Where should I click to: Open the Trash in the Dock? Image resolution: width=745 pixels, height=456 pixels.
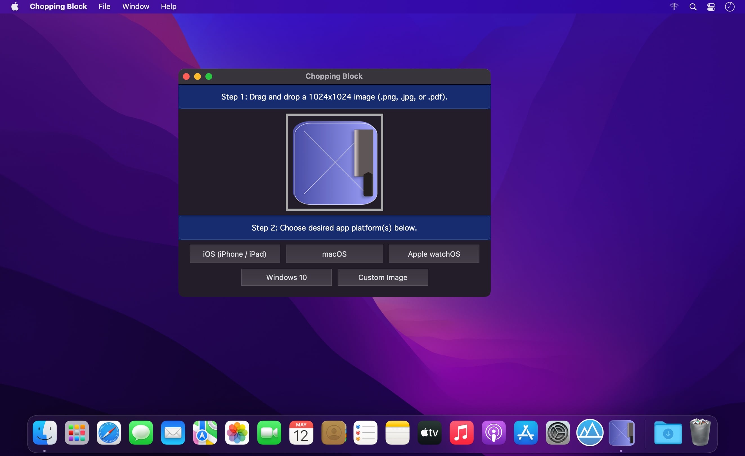700,433
